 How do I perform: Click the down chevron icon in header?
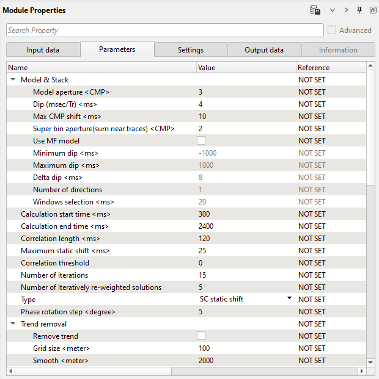click(x=333, y=10)
